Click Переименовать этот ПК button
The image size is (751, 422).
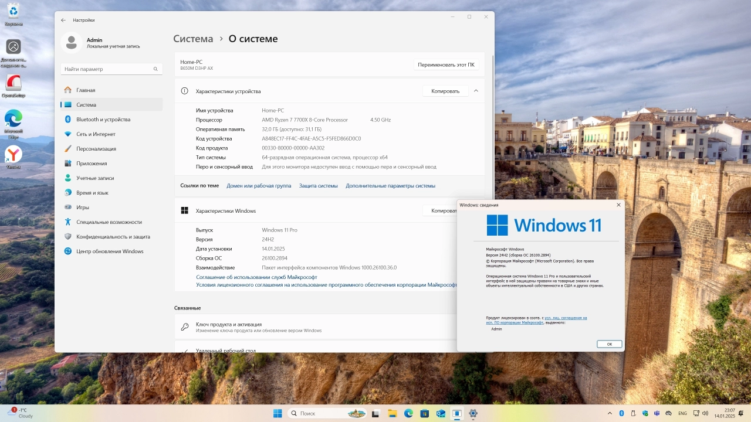(x=446, y=64)
